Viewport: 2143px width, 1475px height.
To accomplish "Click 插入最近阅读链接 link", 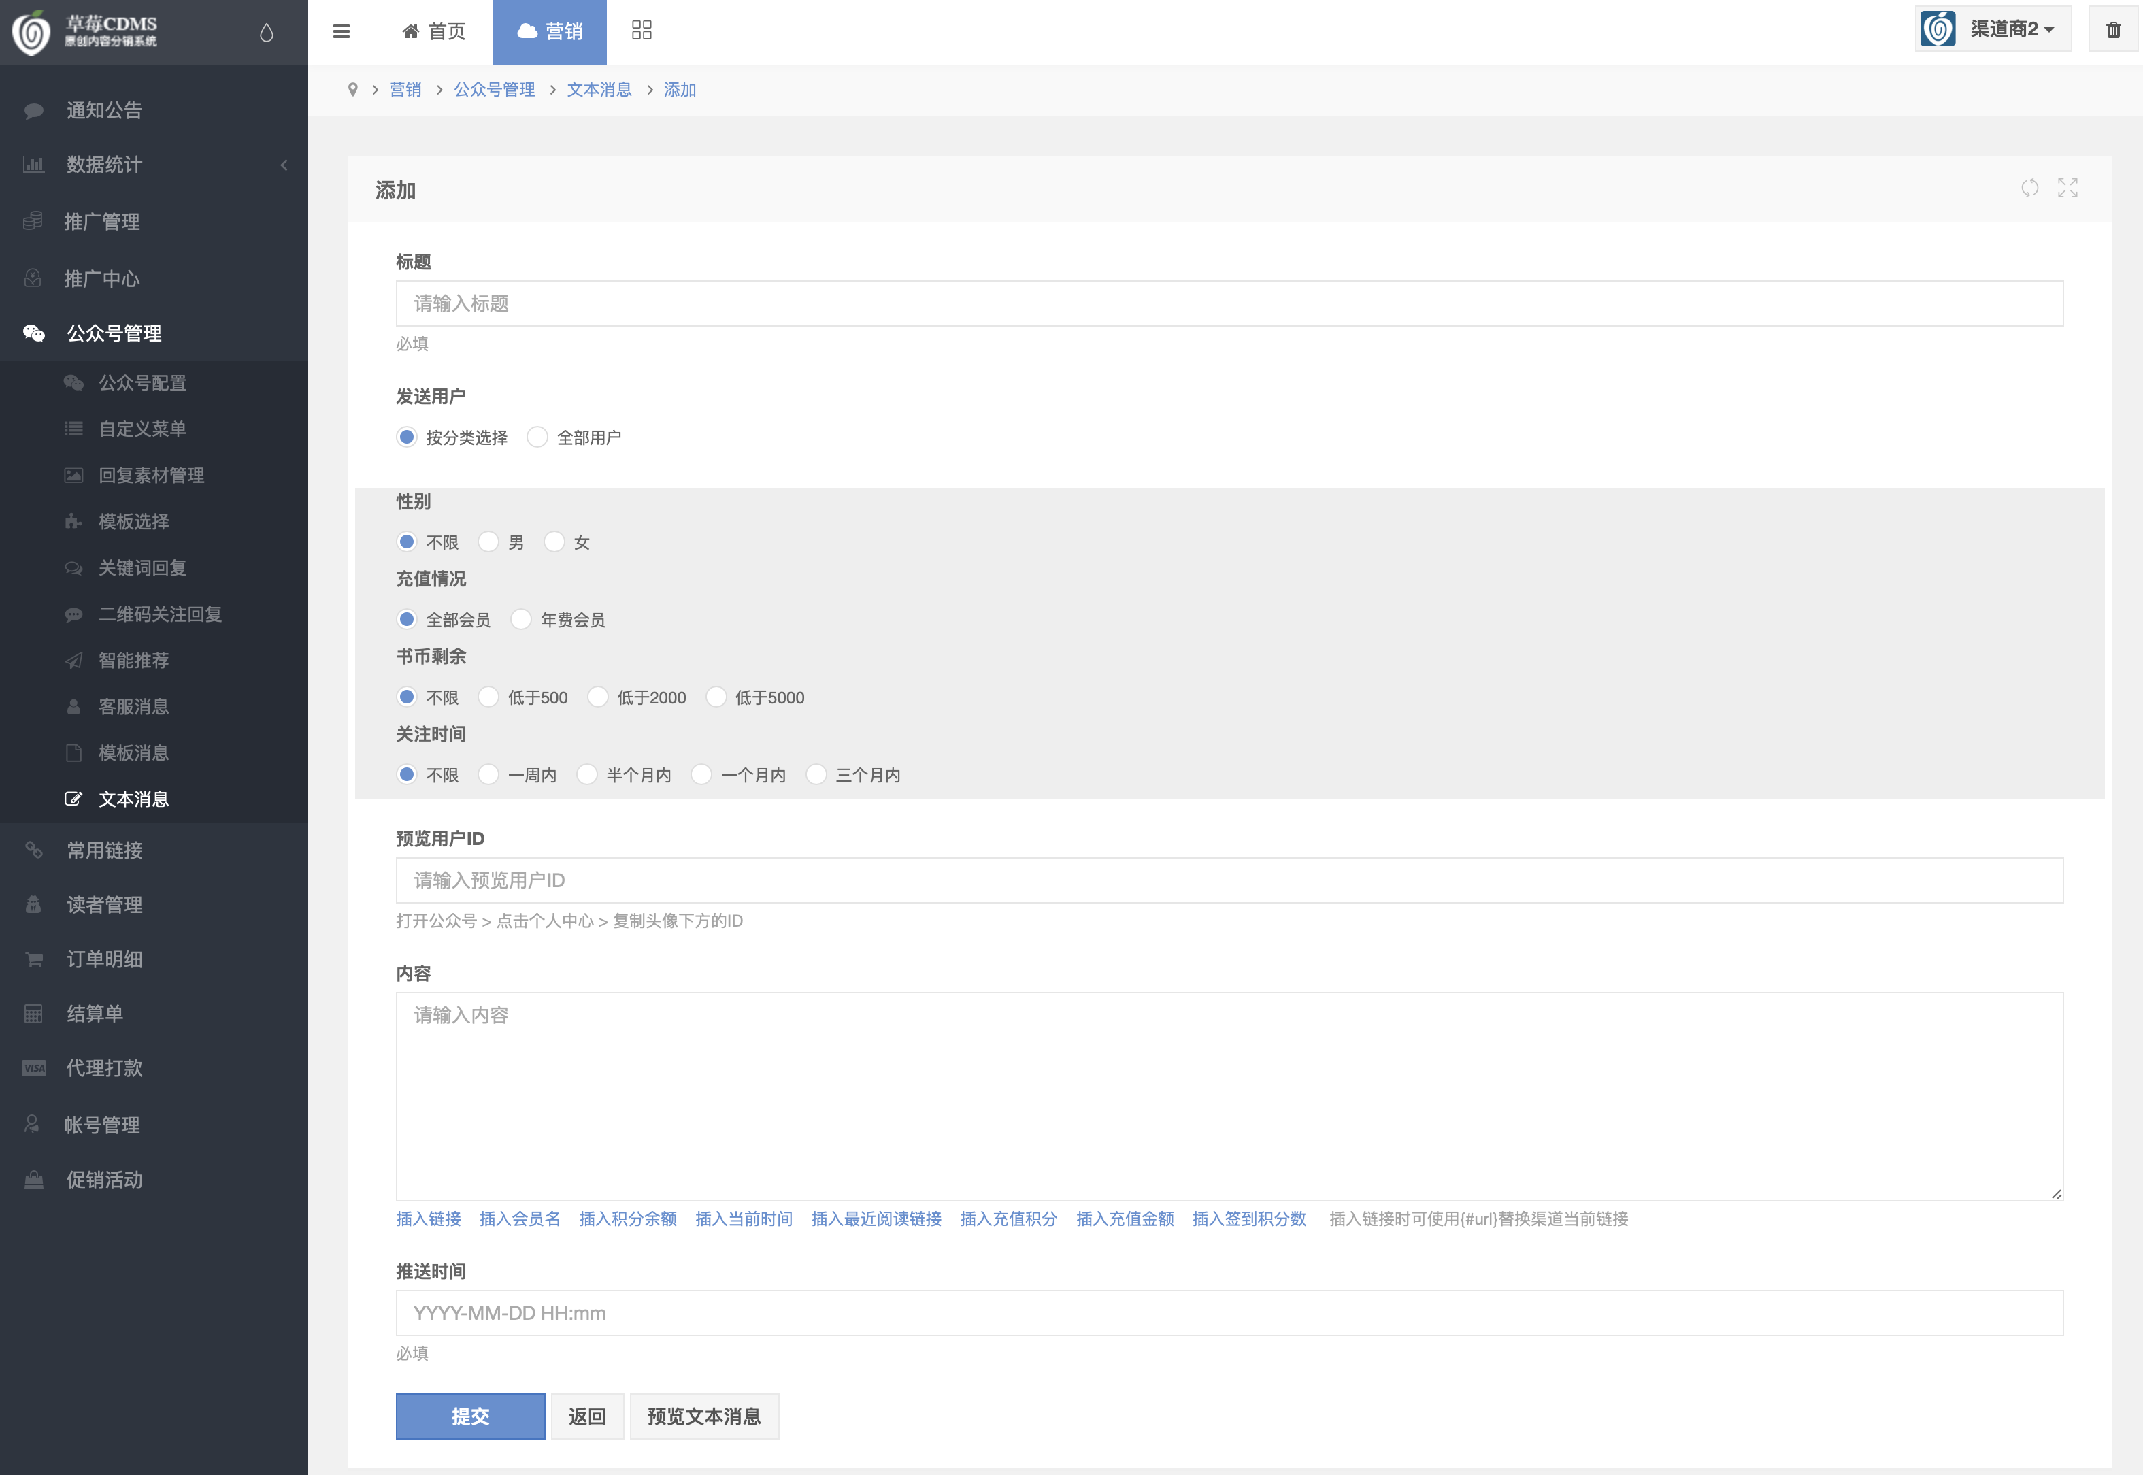I will (x=876, y=1219).
